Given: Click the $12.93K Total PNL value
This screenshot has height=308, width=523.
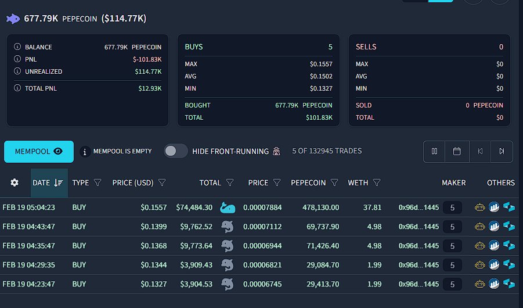Looking at the screenshot, I should coord(150,88).
